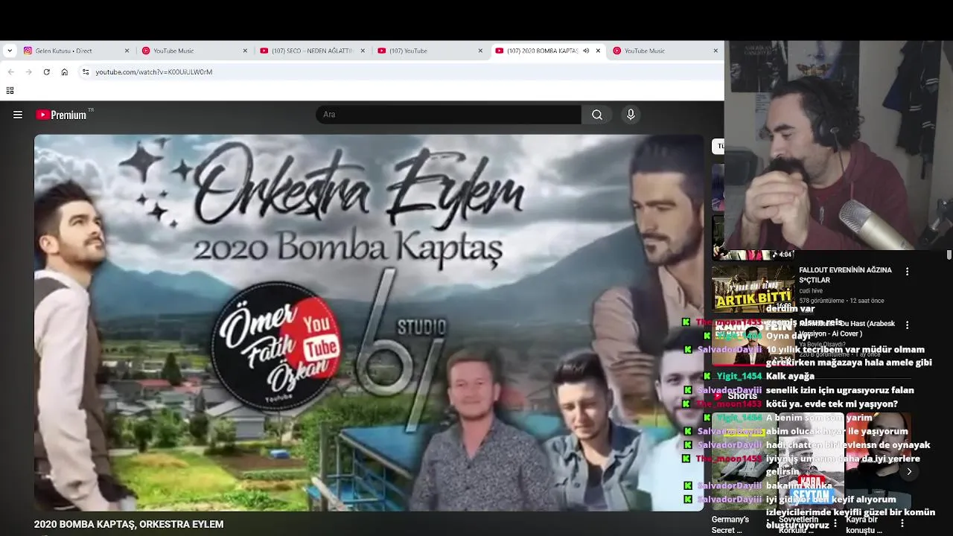953x536 pixels.
Task: Click Yigit_1454's 'Oyna dayi' chat message
Action: coord(788,336)
